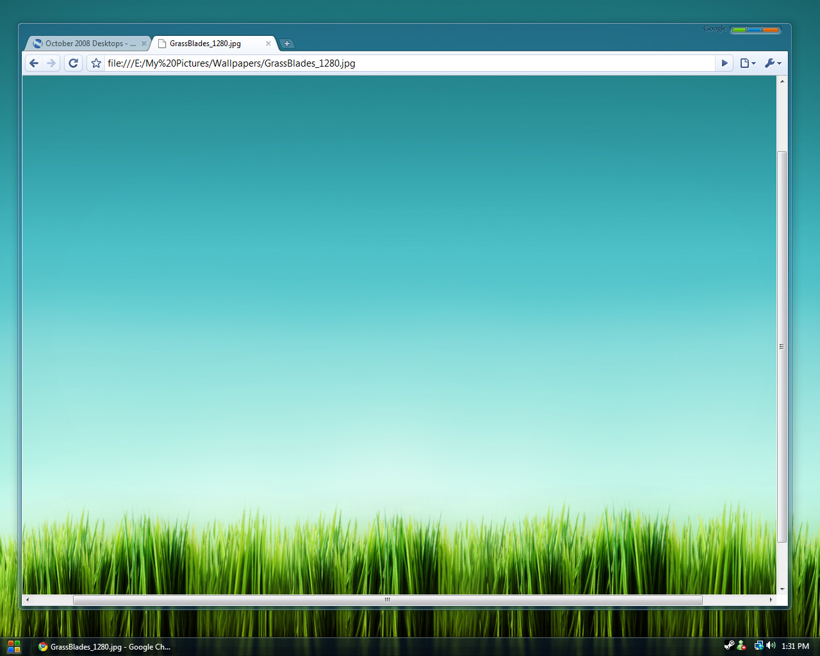Reload the current page
Screen dimensions: 820x656
(73, 63)
